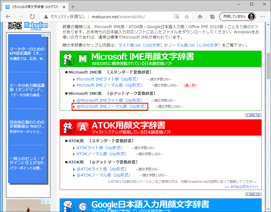Click the address bar URL matsucon.net/material/dic/
Image resolution: width=271 pixels, height=212 pixels.
coord(118,17)
